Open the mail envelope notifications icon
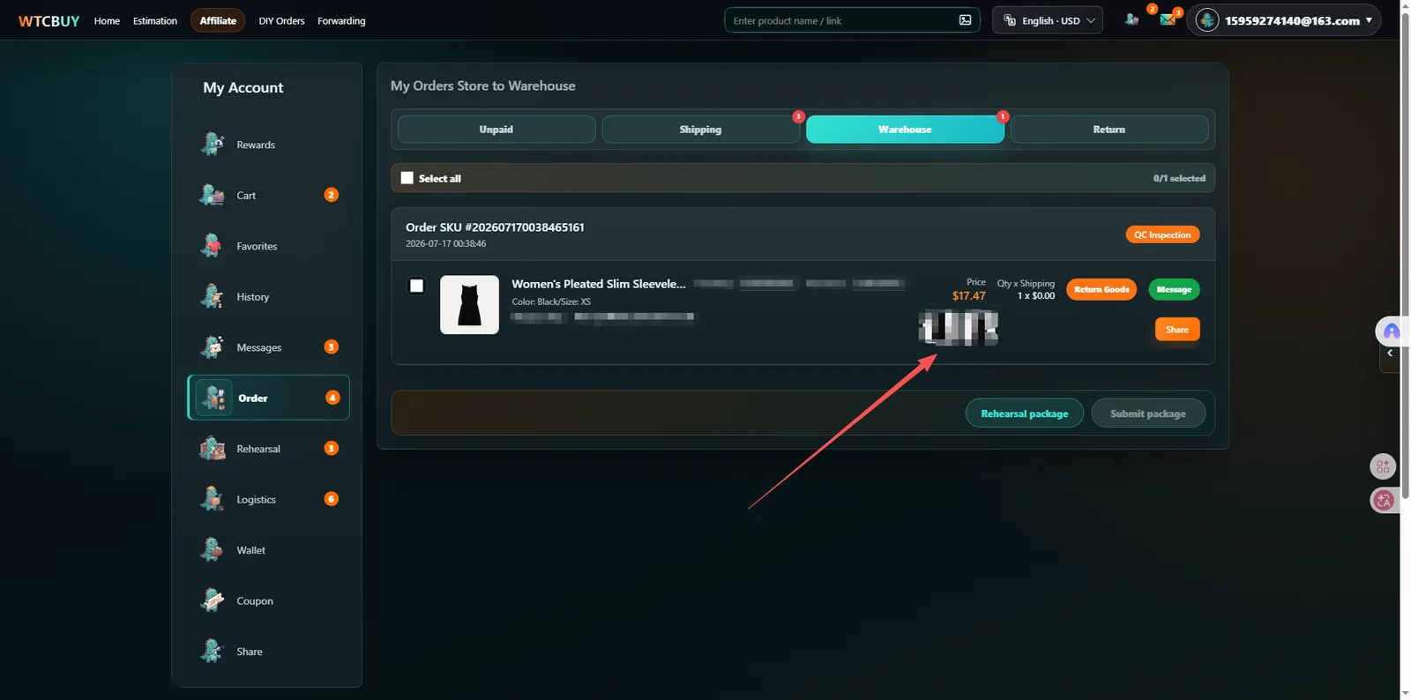Viewport: 1411px width, 700px height. coord(1168,19)
